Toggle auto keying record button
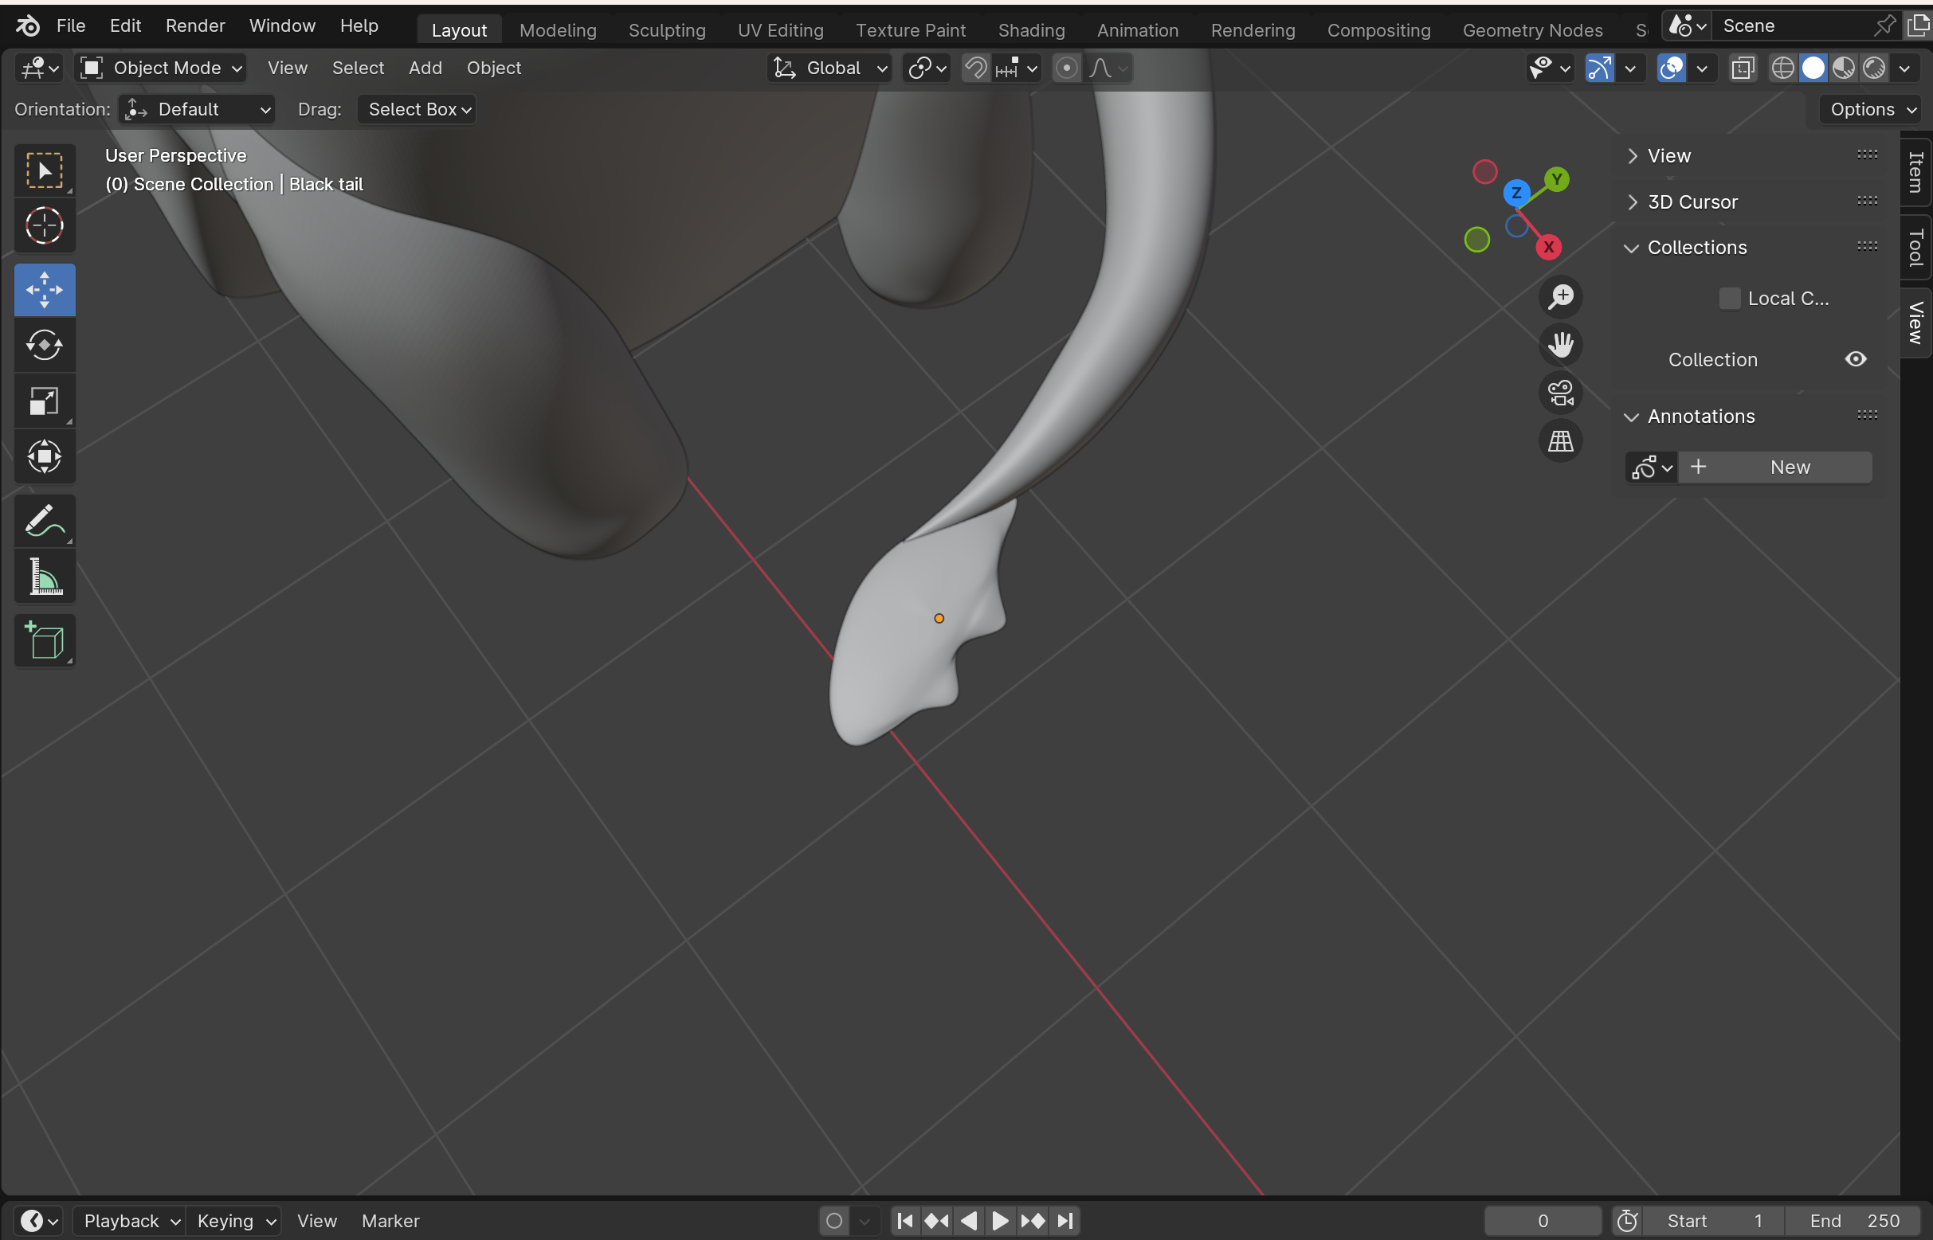 click(x=834, y=1221)
